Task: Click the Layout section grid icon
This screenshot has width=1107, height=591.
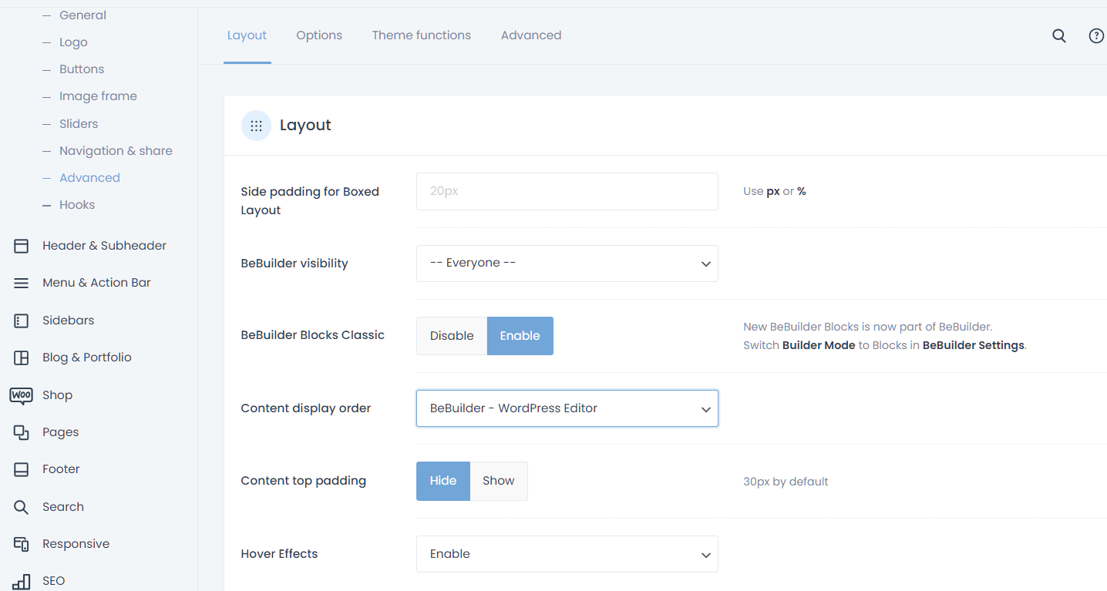Action: (x=256, y=126)
